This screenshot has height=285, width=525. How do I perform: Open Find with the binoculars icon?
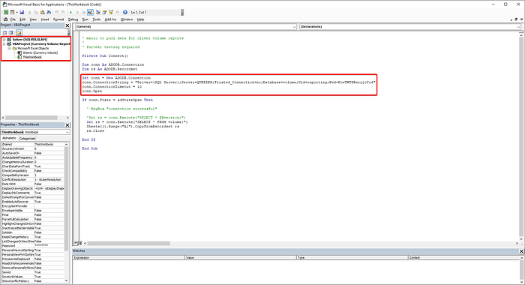point(49,13)
